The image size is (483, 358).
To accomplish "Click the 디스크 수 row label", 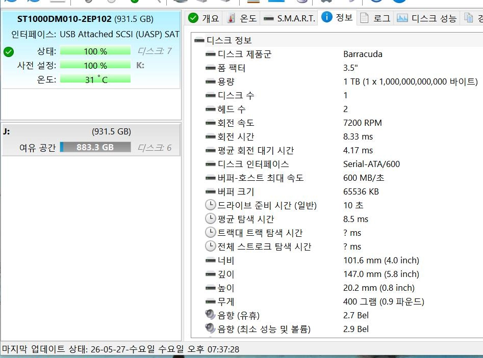I will point(236,95).
